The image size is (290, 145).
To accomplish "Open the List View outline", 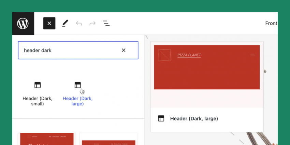I will [106, 23].
